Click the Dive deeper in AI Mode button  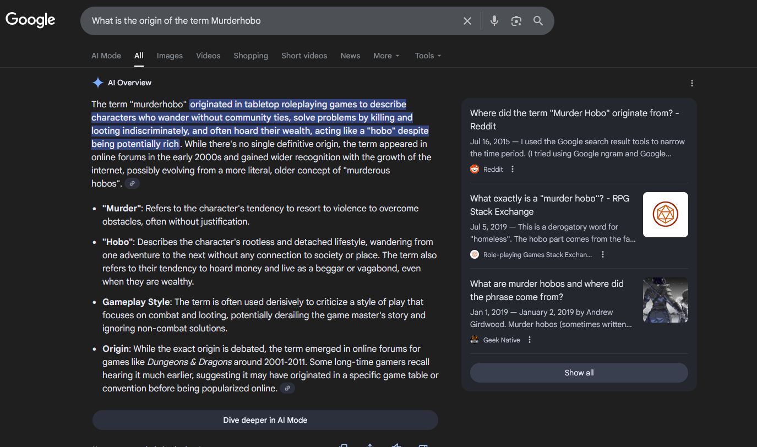tap(265, 420)
